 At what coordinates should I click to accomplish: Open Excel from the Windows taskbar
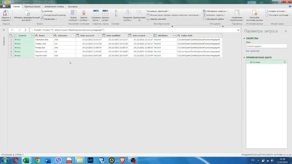(26, 160)
